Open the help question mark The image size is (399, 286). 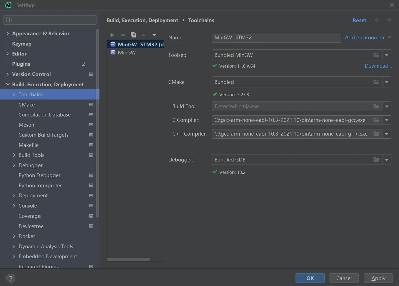click(x=11, y=278)
